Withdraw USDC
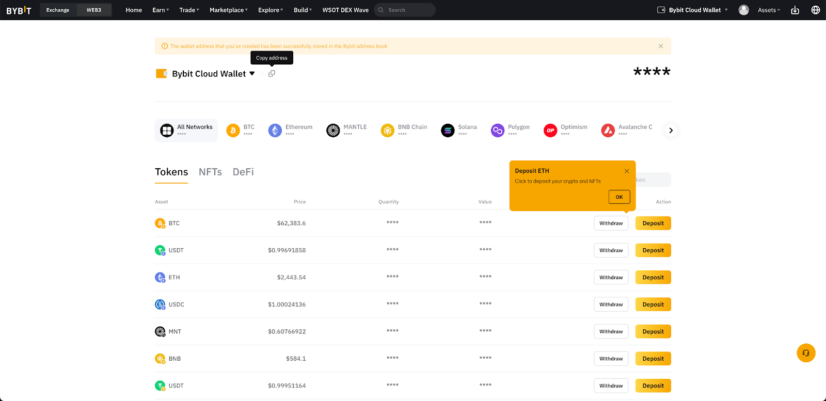The width and height of the screenshot is (826, 401). pos(611,304)
